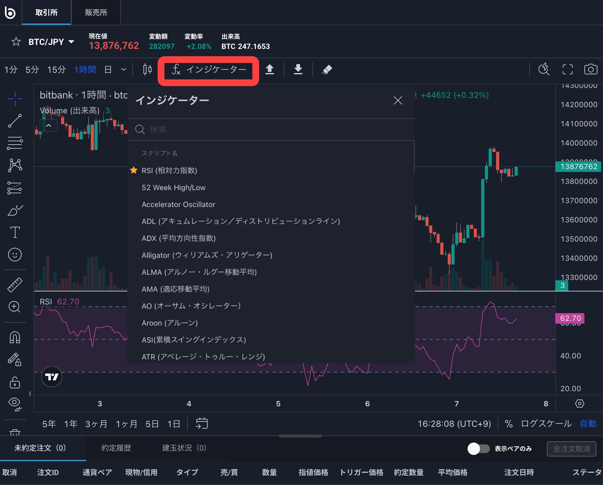Open chart settings gear near time axis
This screenshot has width=603, height=485.
pyautogui.click(x=579, y=403)
